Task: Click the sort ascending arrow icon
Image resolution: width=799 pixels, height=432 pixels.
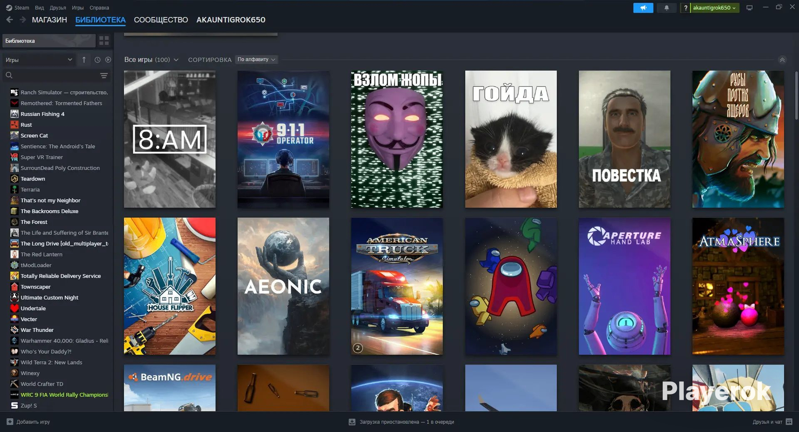Action: click(84, 60)
